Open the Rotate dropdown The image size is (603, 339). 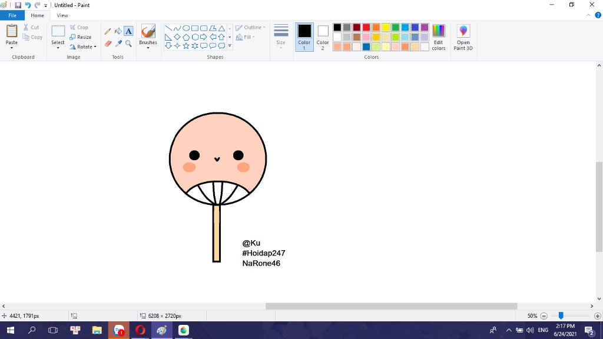point(82,47)
